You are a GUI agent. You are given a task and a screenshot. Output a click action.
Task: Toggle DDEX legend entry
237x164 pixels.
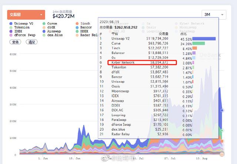(82, 31)
